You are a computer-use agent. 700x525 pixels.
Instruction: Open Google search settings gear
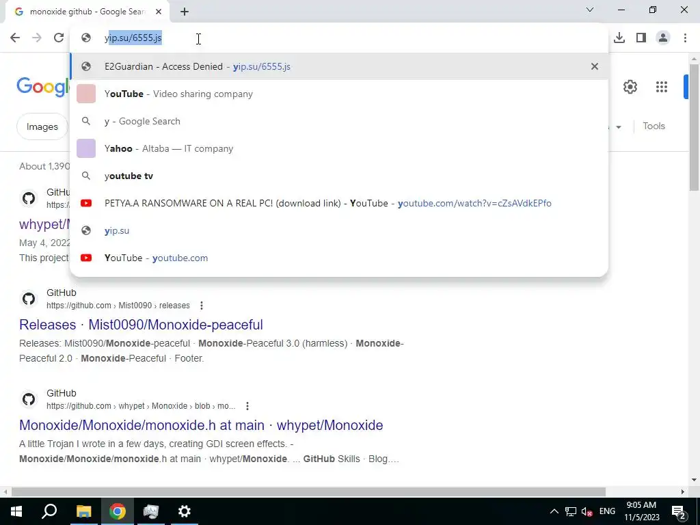point(630,87)
